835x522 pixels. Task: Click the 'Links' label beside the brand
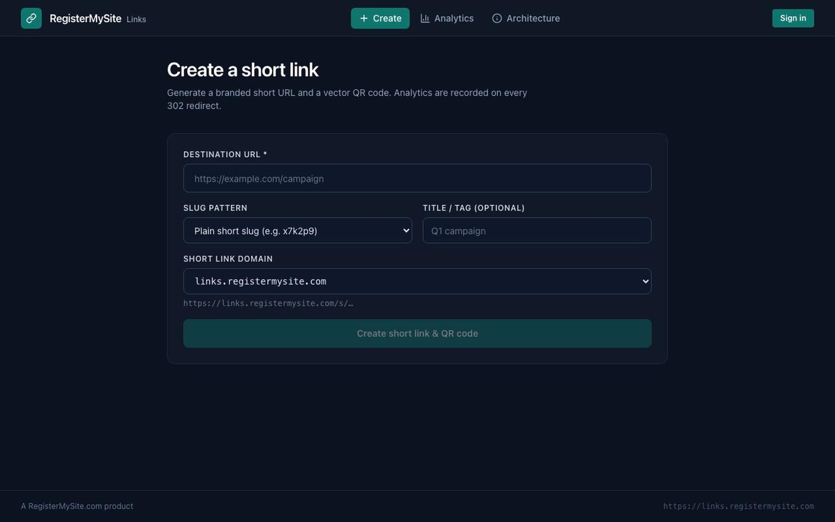136,19
